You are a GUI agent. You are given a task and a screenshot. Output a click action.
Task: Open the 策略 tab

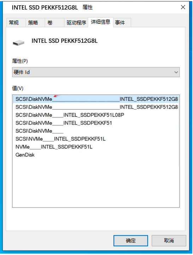click(x=35, y=22)
